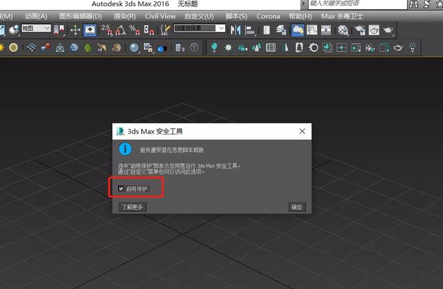The height and width of the screenshot is (289, 443).
Task: Click the Corona teal light bulb icon
Action: coord(214,47)
